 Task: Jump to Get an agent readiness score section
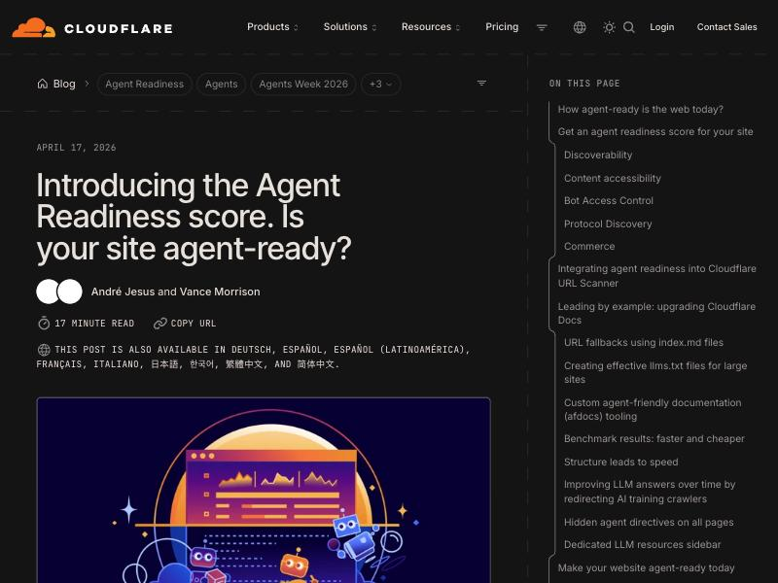654,131
